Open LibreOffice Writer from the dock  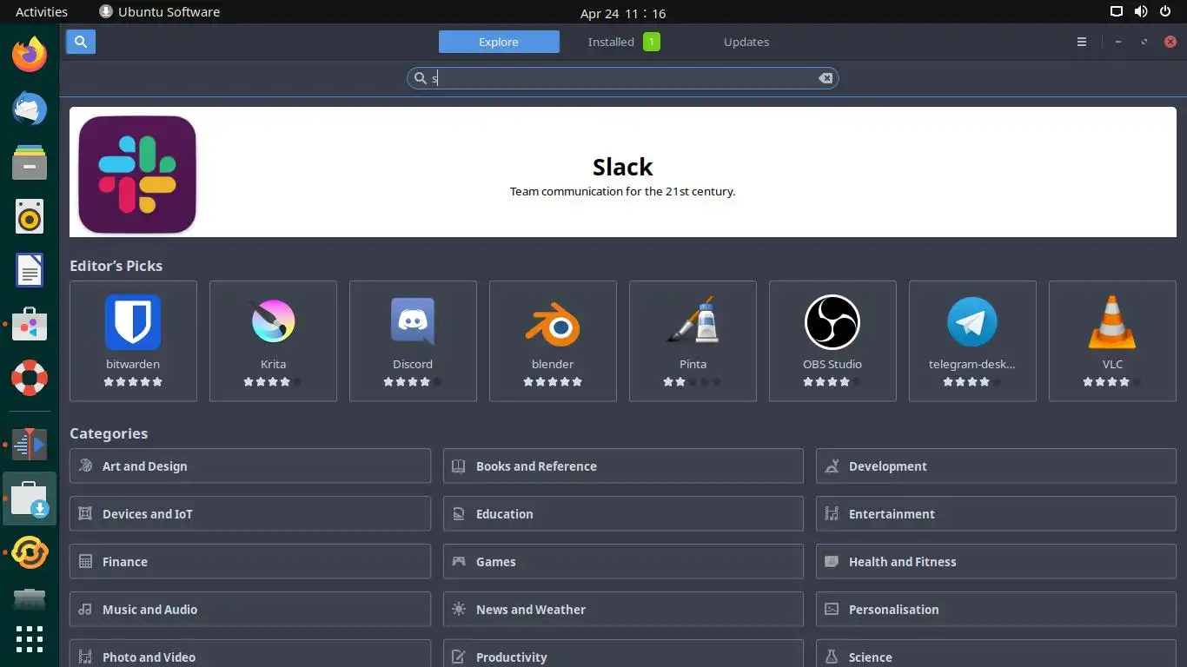click(30, 270)
